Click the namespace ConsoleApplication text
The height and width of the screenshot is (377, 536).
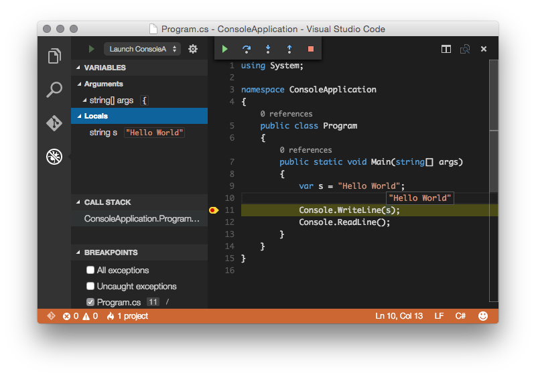pyautogui.click(x=309, y=90)
